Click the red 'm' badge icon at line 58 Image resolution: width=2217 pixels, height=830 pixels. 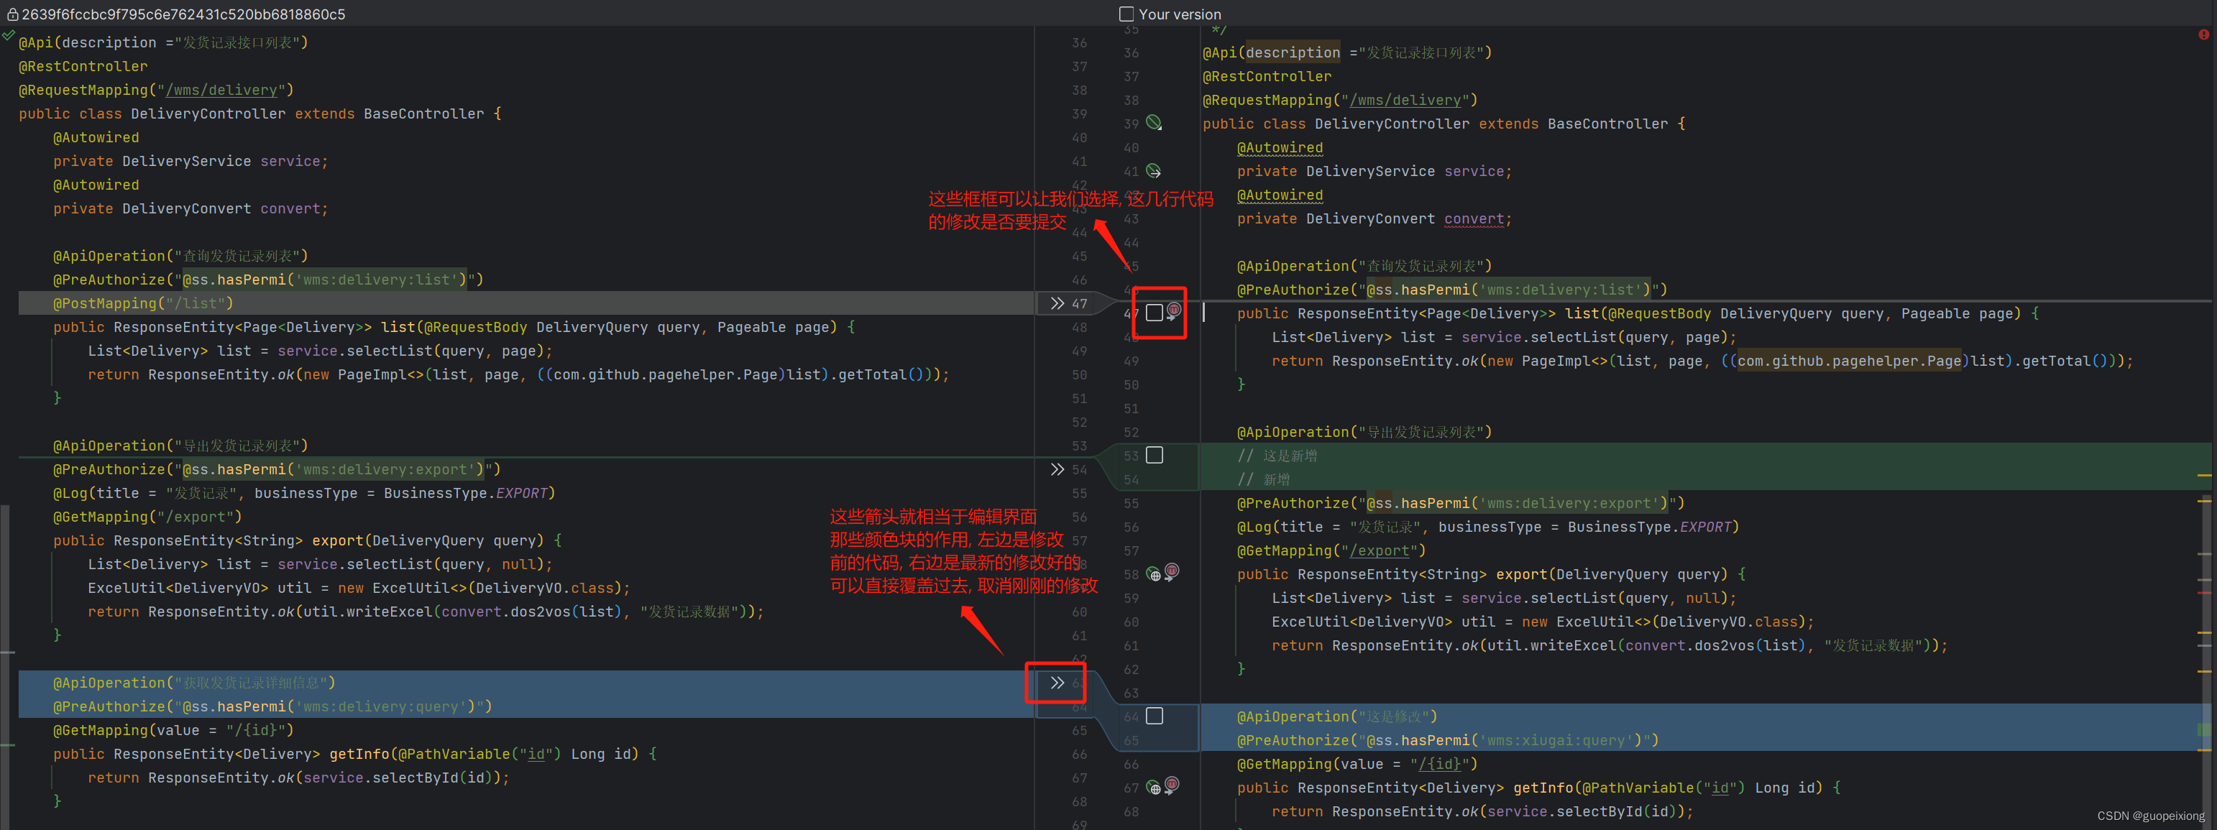[x=1172, y=571]
